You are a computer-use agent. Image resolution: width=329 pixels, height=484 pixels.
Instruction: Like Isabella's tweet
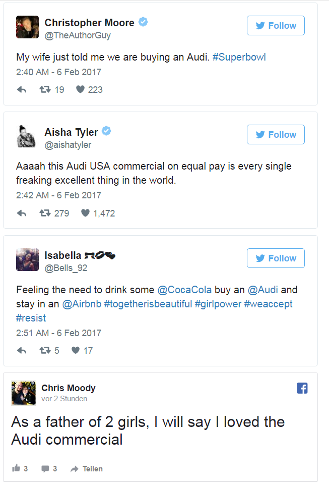coord(76,351)
